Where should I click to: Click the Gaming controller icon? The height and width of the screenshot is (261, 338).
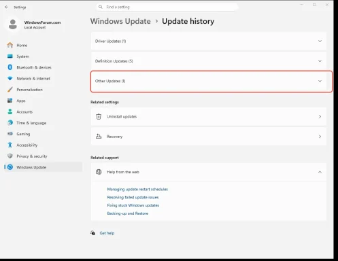(x=10, y=134)
